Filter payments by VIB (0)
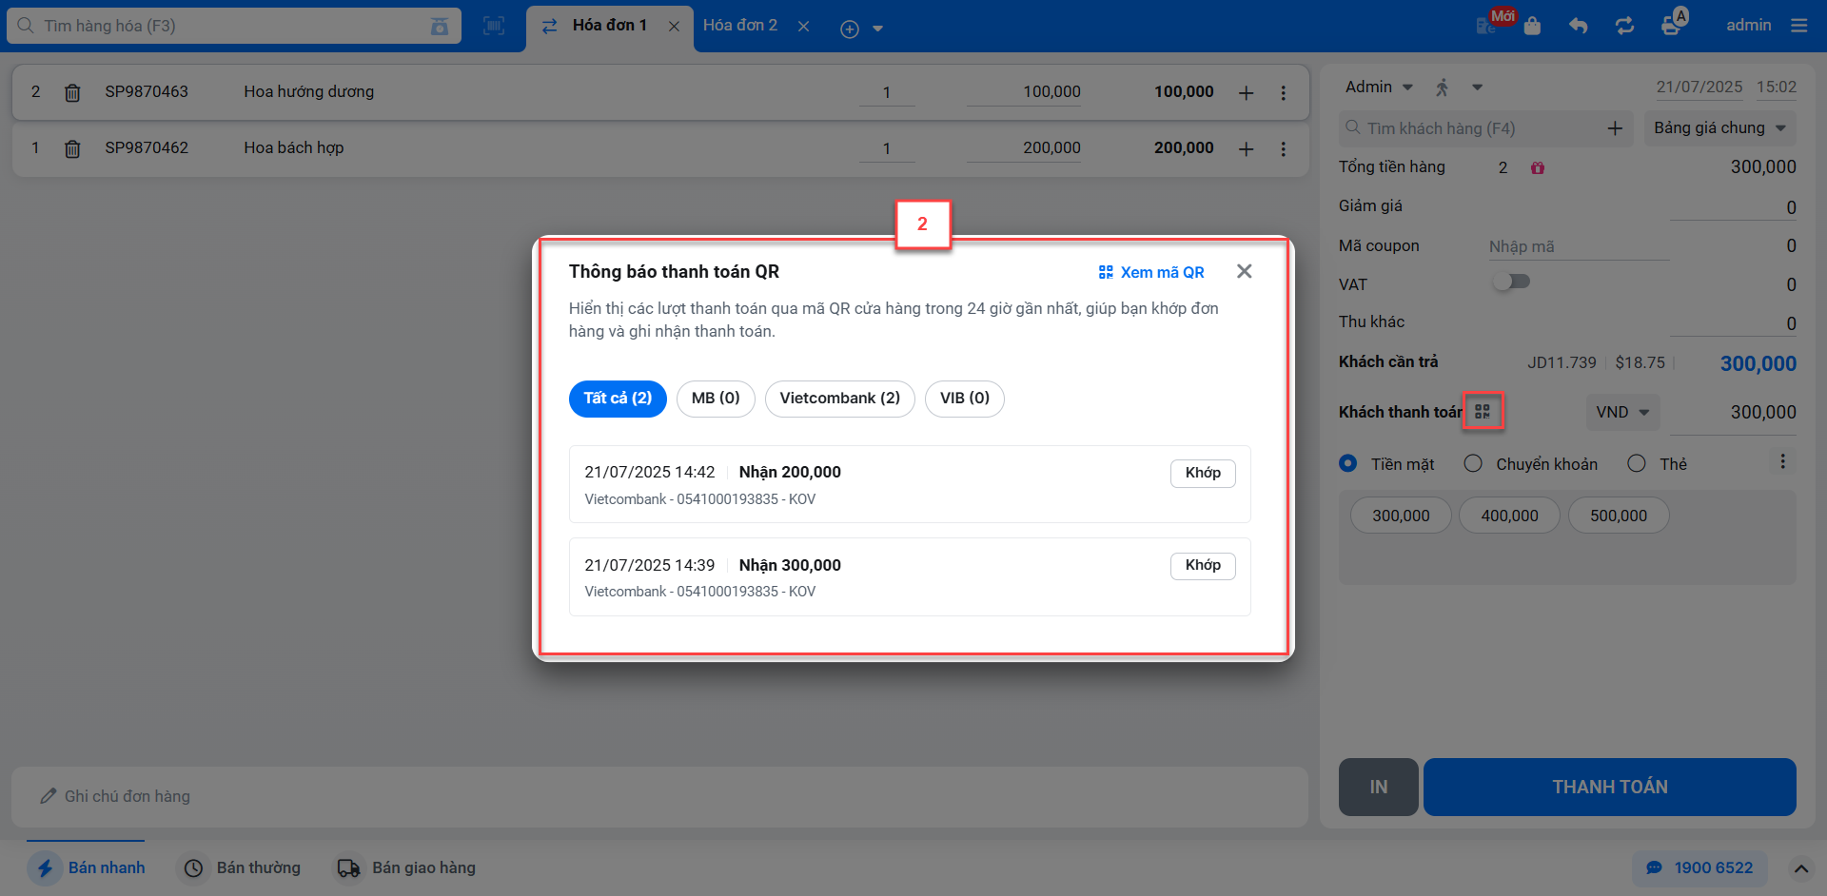Viewport: 1827px width, 896px height. [x=965, y=399]
